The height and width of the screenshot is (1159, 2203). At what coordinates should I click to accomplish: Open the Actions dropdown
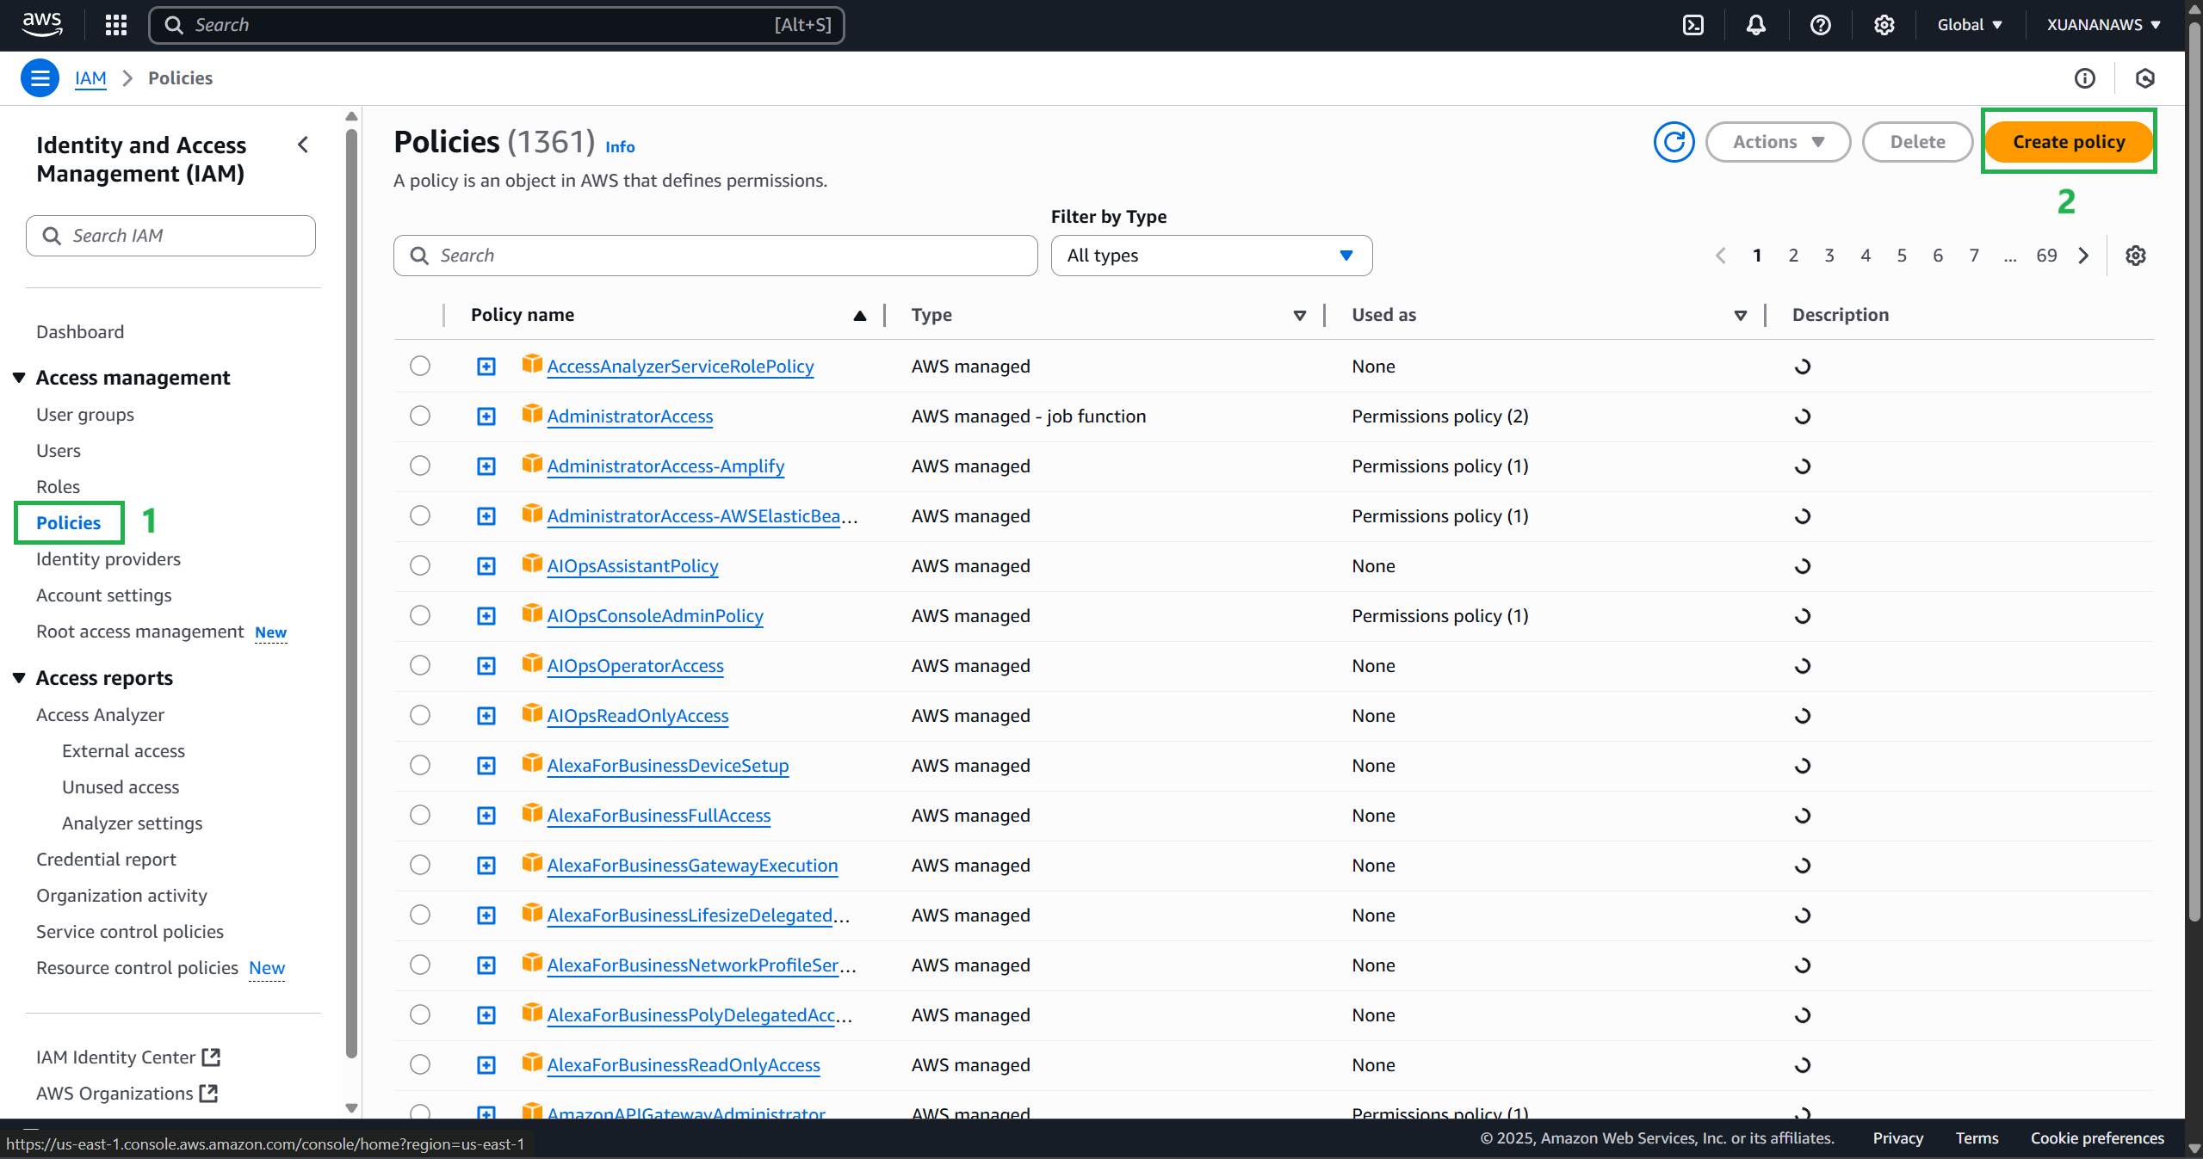pyautogui.click(x=1778, y=142)
